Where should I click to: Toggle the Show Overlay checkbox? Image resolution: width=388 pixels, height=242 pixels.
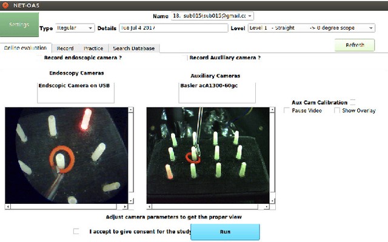337,111
